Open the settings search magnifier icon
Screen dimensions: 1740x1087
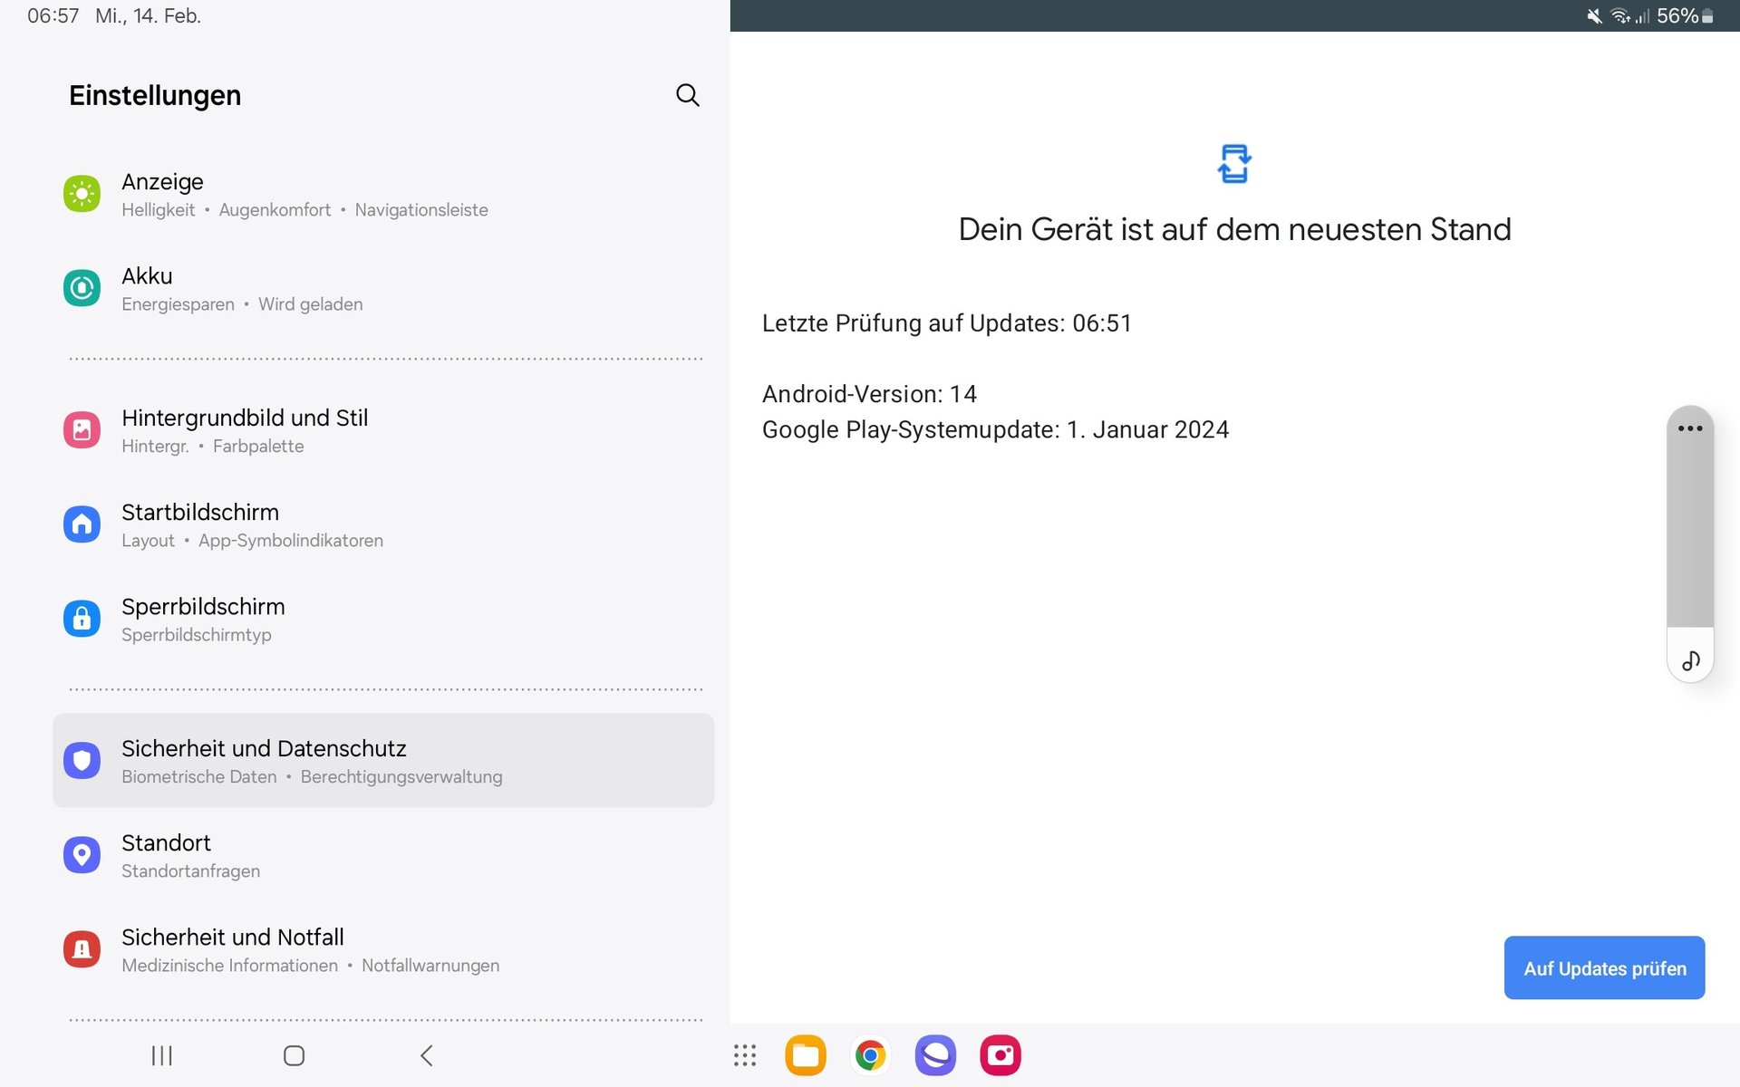tap(687, 95)
